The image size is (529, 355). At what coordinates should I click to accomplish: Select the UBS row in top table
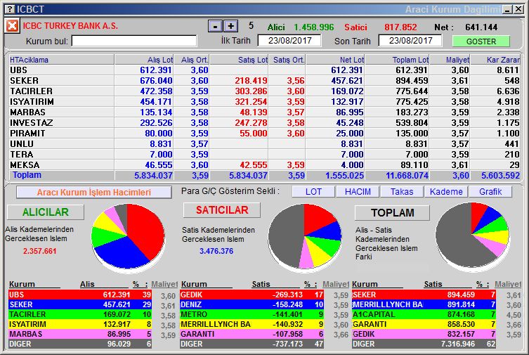264,70
